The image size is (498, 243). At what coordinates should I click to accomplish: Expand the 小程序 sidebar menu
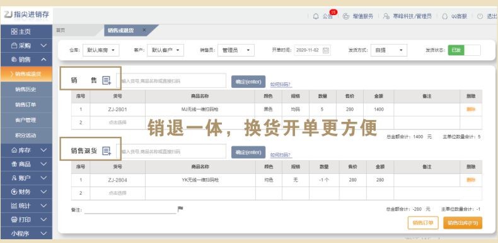[26, 234]
